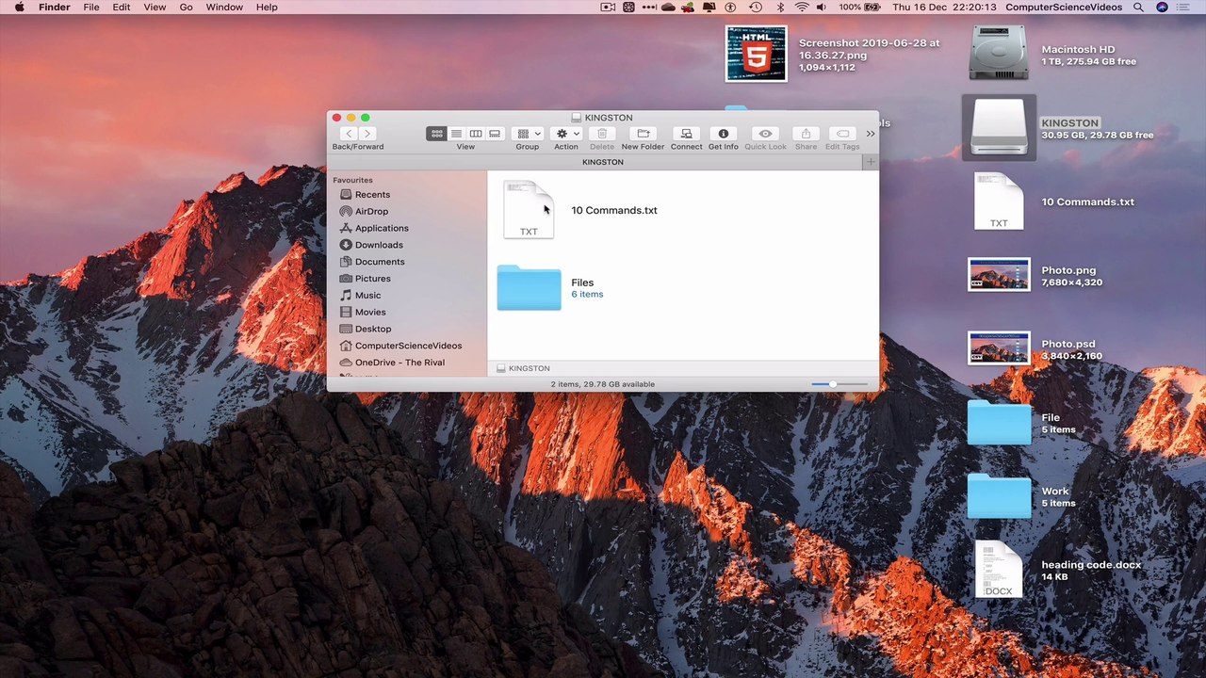Image resolution: width=1206 pixels, height=678 pixels.
Task: Go back in Finder history
Action: pos(349,134)
